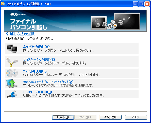Click description 両方のコンピュータをクロスケーブルで接続します。
This screenshot has height=123, width=151.
click(x=55, y=63)
